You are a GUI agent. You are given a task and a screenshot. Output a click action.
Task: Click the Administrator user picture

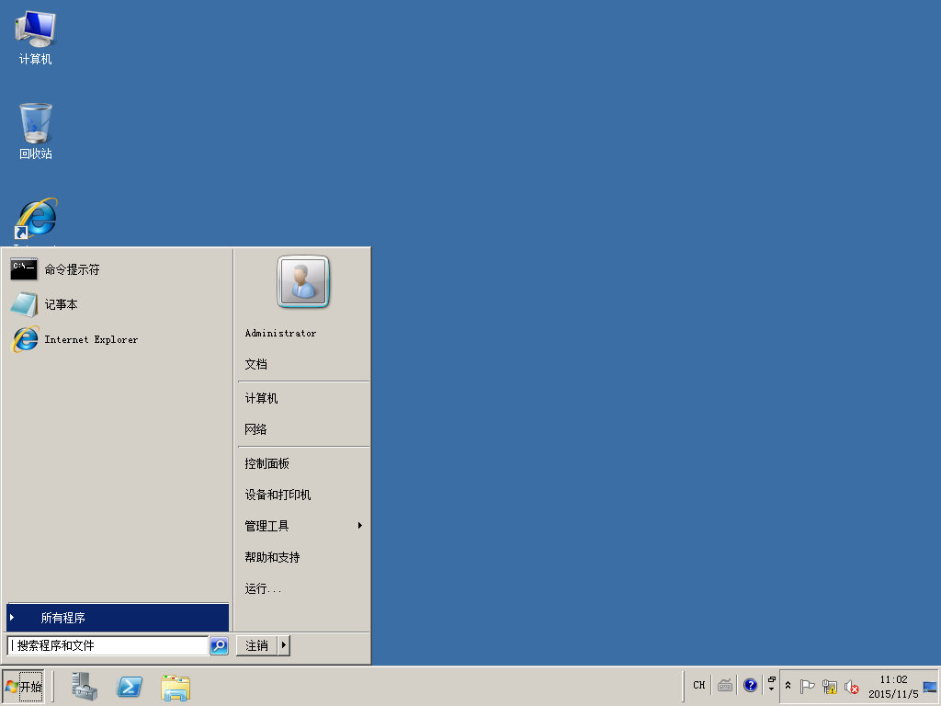(303, 281)
